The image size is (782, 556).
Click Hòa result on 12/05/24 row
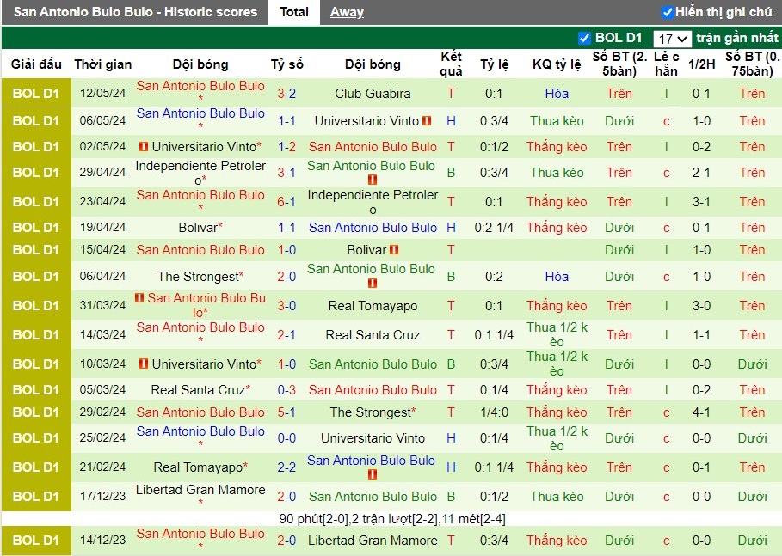557,93
